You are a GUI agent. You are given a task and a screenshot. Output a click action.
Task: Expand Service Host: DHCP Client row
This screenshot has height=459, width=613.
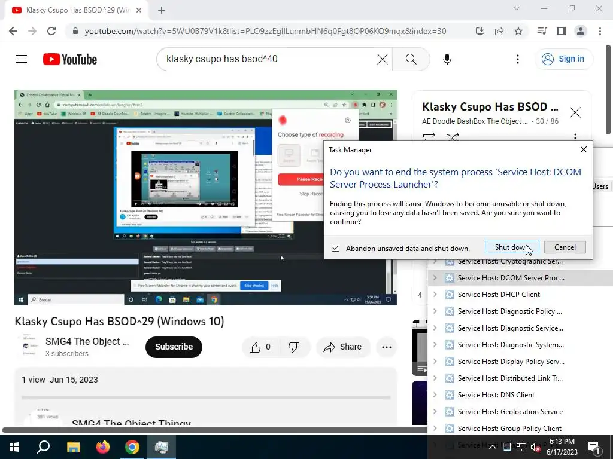[435, 295]
